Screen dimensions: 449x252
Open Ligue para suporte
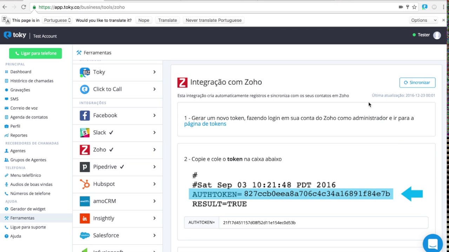(x=28, y=227)
